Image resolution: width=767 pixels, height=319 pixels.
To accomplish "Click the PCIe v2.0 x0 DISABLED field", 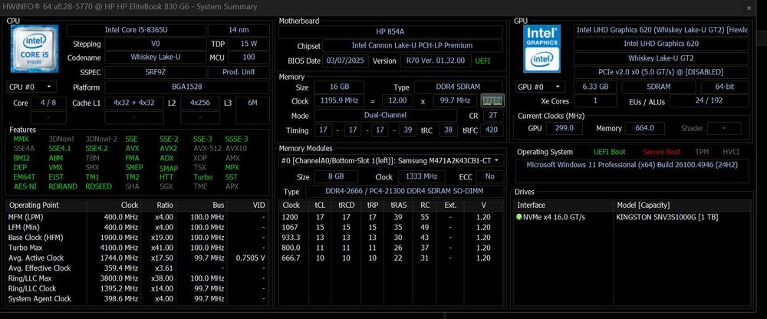I will (x=661, y=72).
